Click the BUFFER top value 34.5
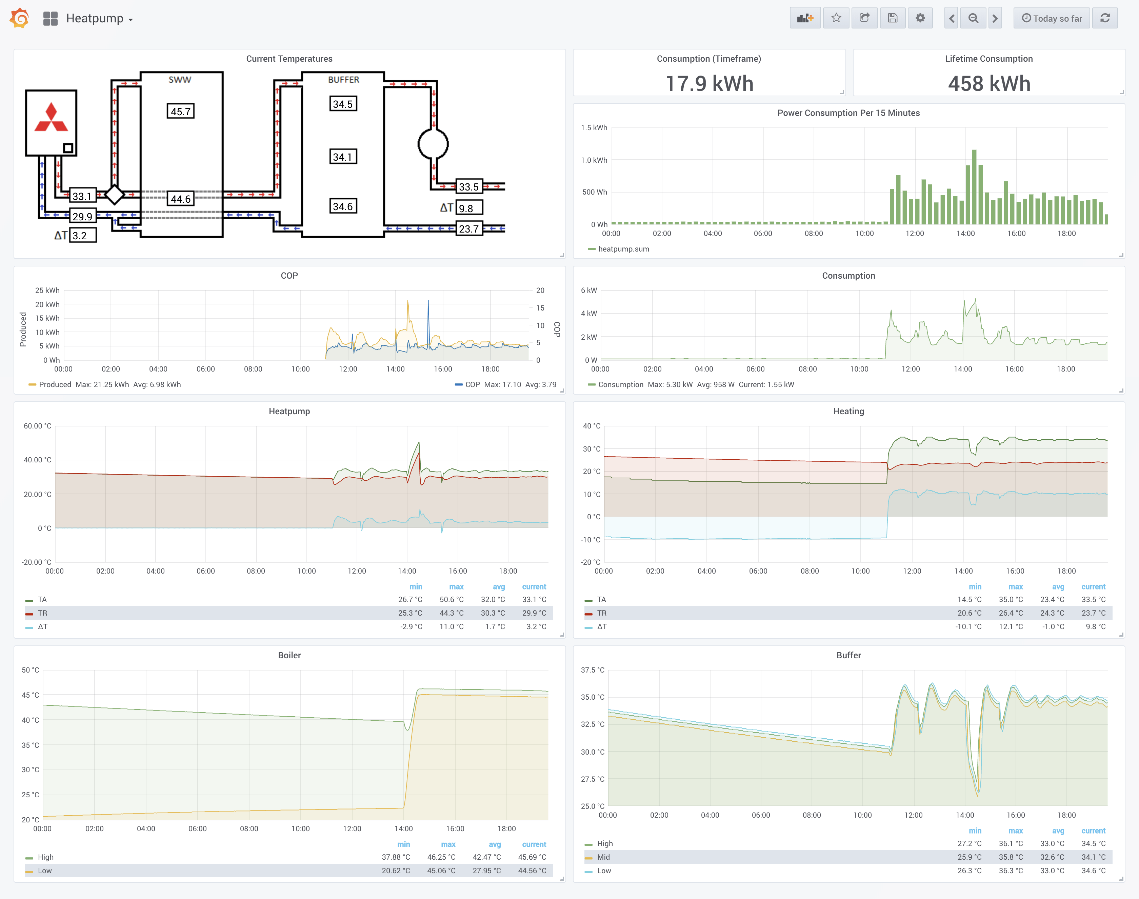The image size is (1139, 899). (x=343, y=104)
